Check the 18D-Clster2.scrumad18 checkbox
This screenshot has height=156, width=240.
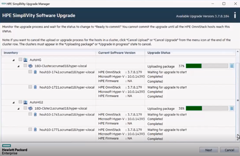pos(25,108)
